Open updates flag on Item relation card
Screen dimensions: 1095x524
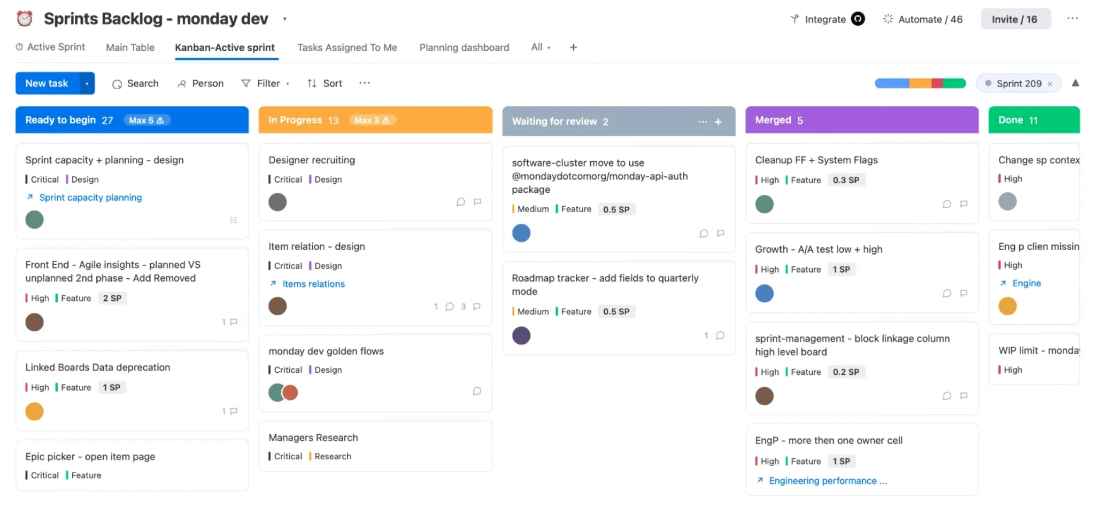[477, 307]
